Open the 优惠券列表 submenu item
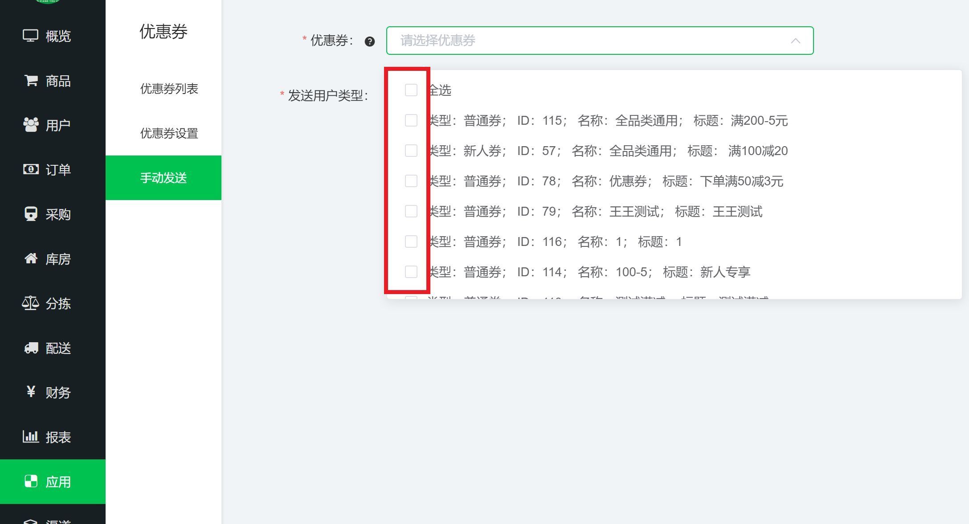The width and height of the screenshot is (969, 524). (169, 89)
